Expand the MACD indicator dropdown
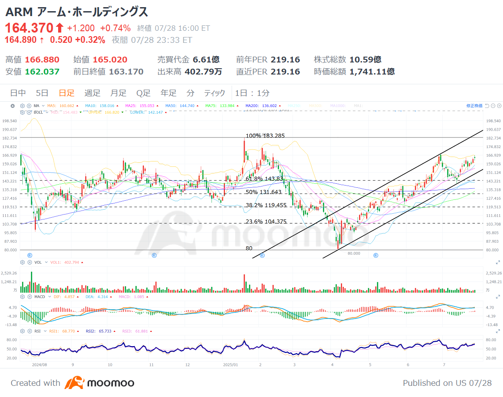 (50, 297)
